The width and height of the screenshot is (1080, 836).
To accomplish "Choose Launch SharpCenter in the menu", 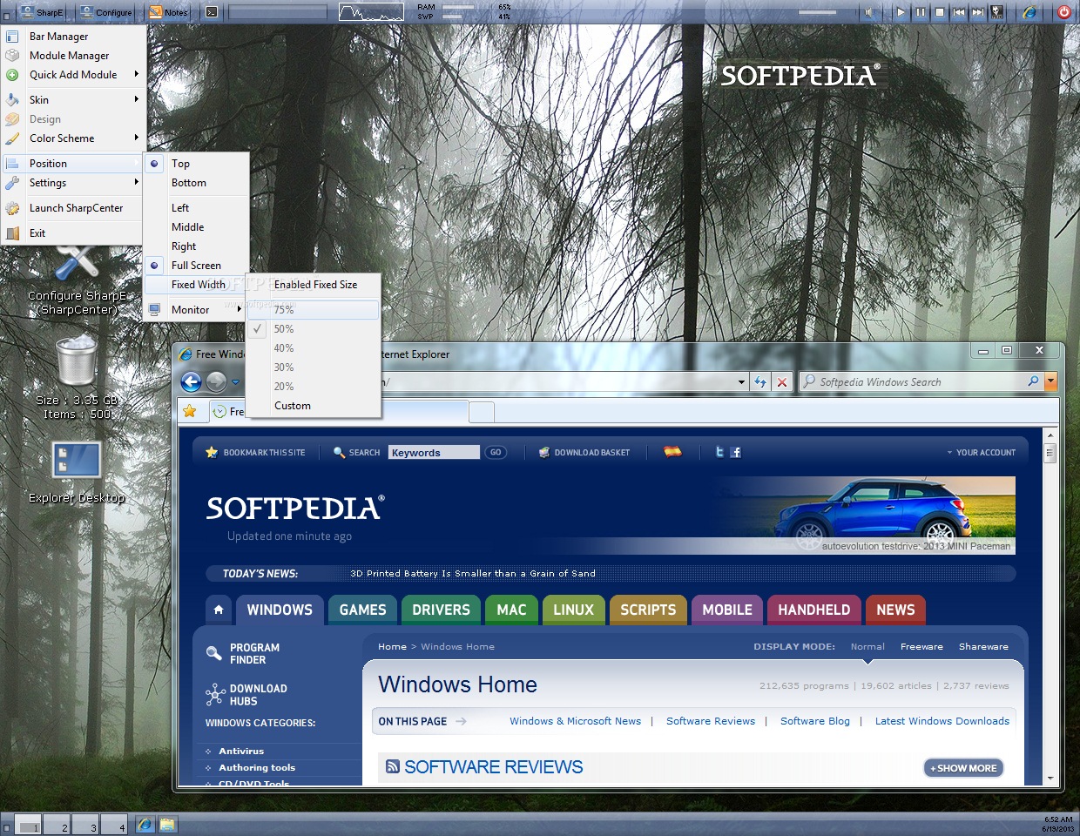I will [73, 208].
